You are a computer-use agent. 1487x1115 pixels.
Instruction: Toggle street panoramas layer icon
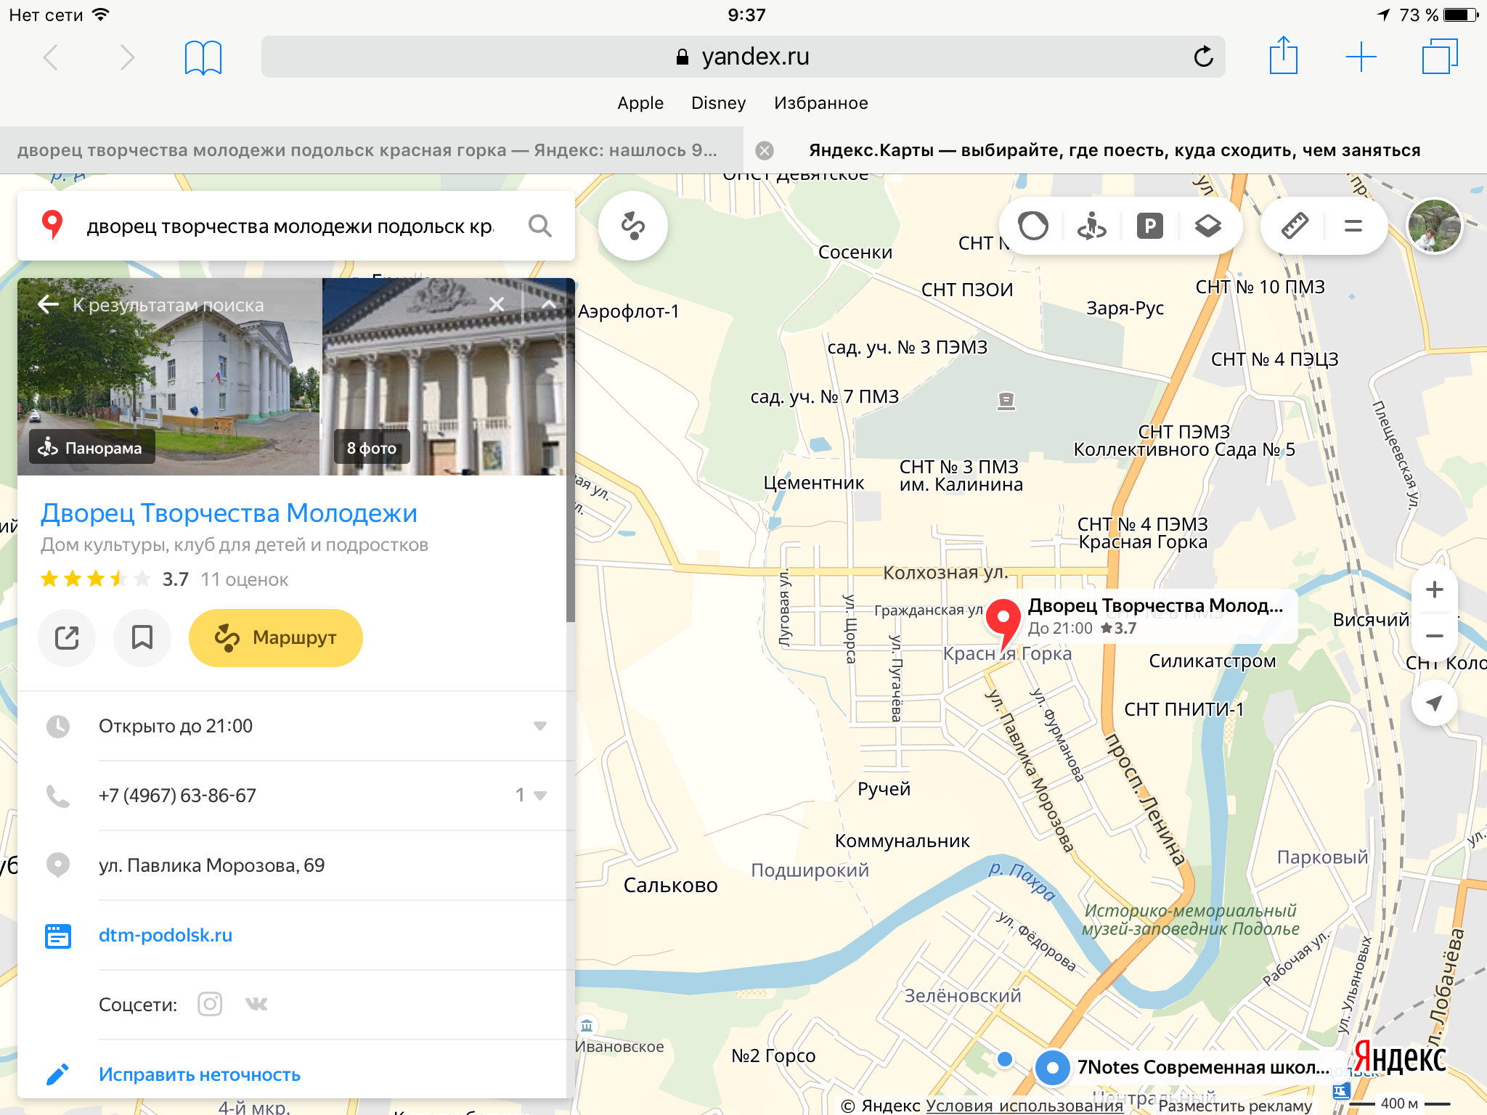click(1091, 226)
